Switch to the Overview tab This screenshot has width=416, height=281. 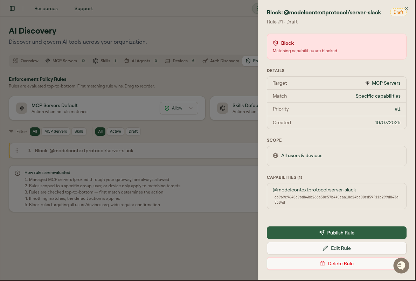click(x=26, y=61)
